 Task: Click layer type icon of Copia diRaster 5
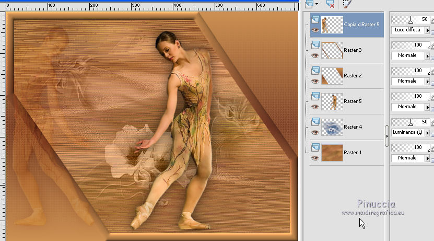(x=315, y=19)
